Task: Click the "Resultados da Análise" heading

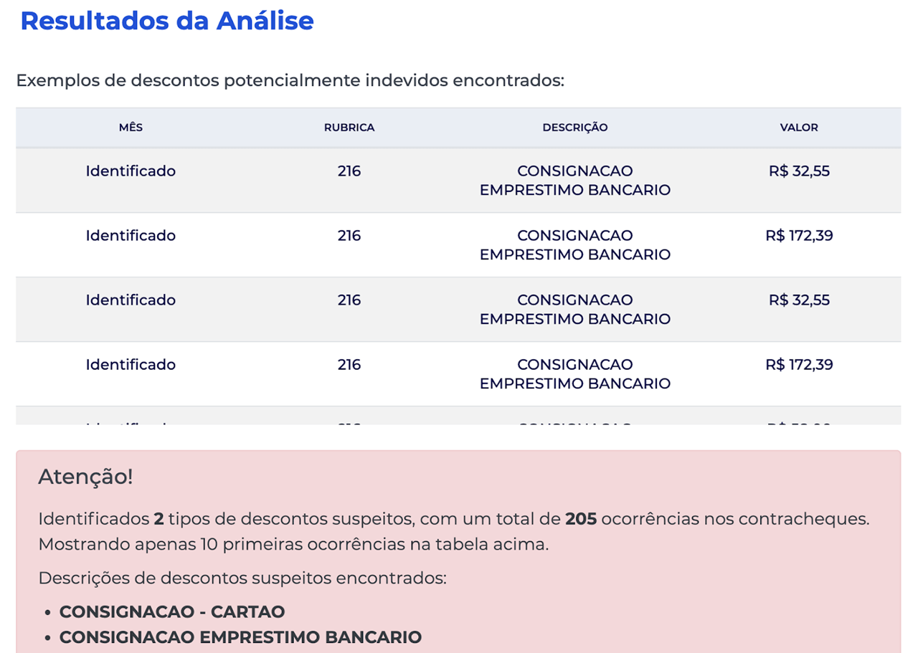Action: pos(167,21)
